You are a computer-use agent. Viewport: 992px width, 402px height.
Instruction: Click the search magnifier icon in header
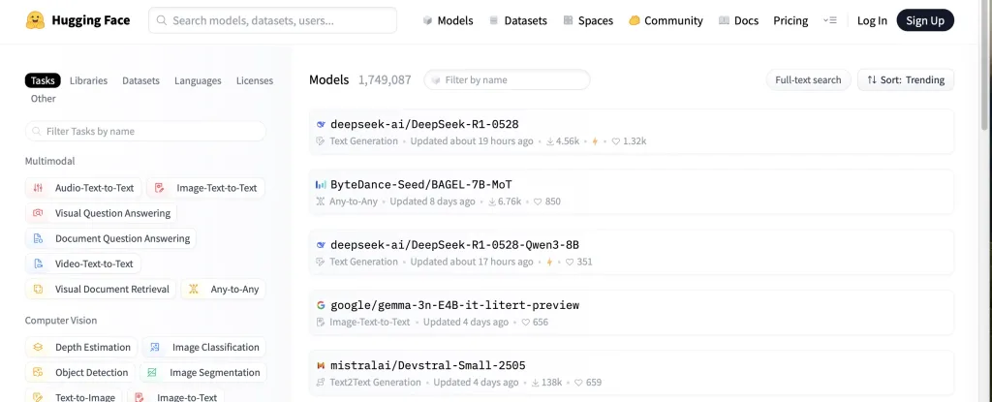tap(162, 20)
